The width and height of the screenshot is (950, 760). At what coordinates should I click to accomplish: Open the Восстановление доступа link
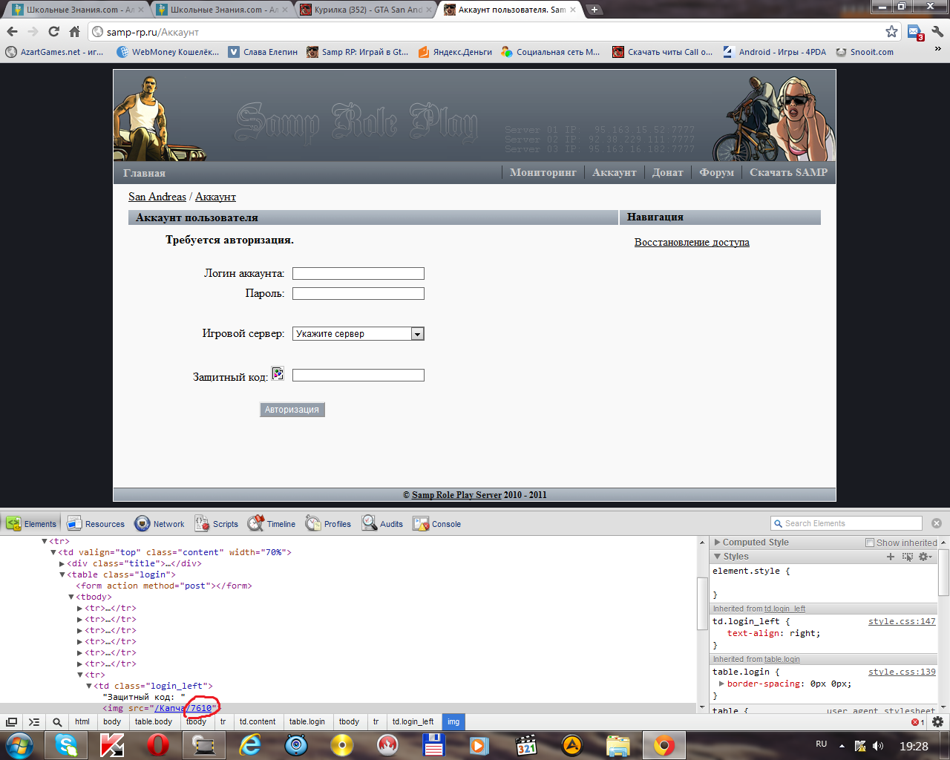(692, 243)
